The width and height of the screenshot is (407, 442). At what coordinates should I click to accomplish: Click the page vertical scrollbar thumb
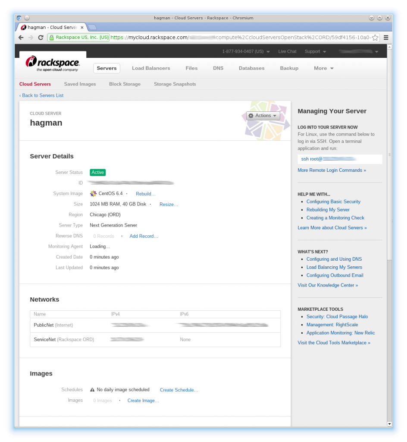pyautogui.click(x=389, y=155)
